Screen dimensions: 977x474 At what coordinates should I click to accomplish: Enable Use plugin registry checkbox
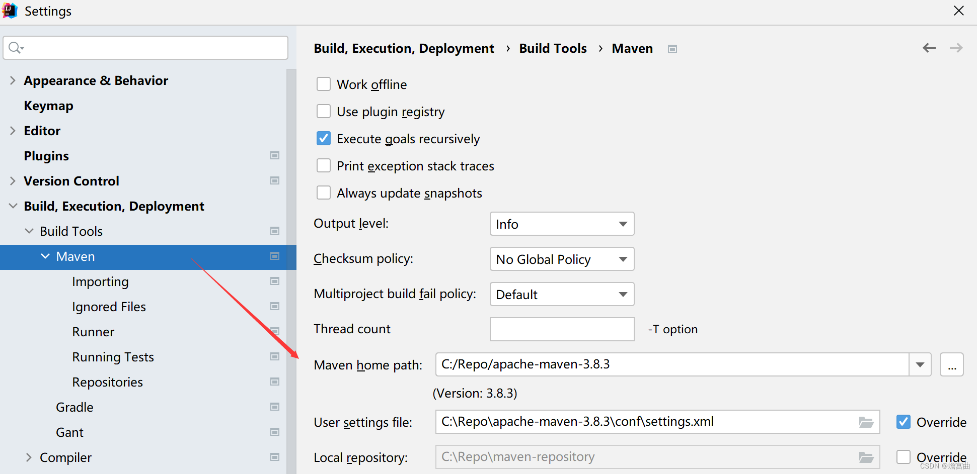(324, 111)
